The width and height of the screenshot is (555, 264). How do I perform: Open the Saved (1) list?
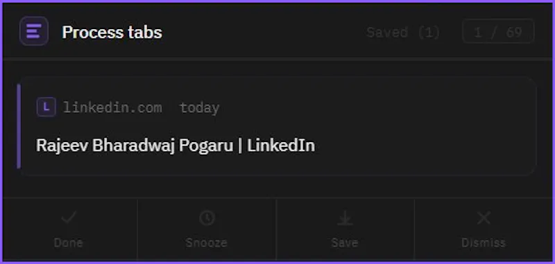(403, 32)
